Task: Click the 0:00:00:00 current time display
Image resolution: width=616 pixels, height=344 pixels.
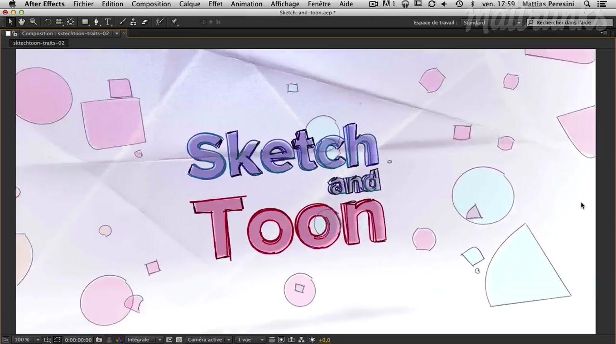Action: click(78, 339)
